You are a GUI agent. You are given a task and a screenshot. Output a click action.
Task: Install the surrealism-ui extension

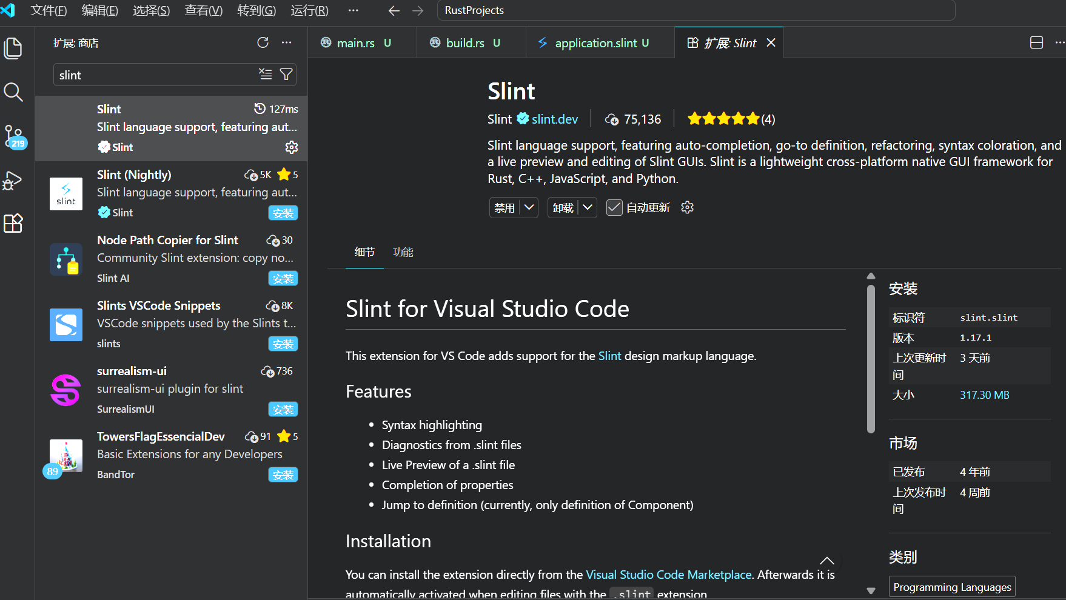[283, 409]
